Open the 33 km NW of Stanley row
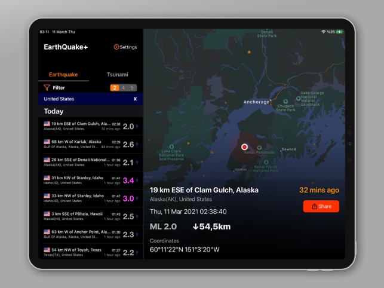The width and height of the screenshot is (384, 288). [x=91, y=198]
